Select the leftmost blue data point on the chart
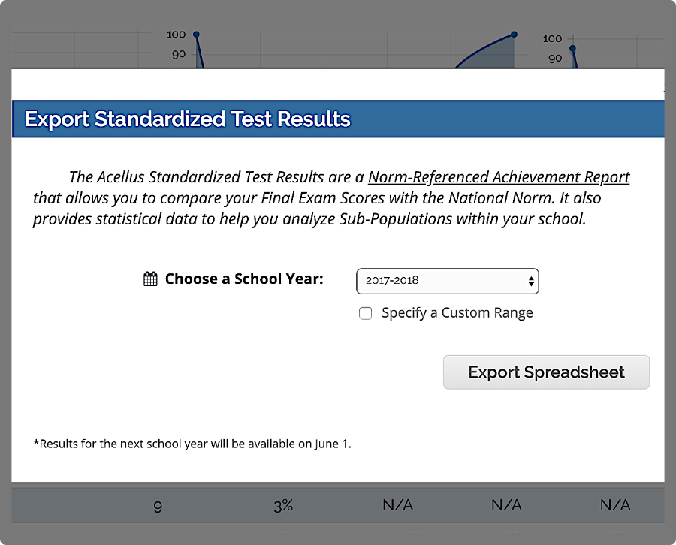 195,34
